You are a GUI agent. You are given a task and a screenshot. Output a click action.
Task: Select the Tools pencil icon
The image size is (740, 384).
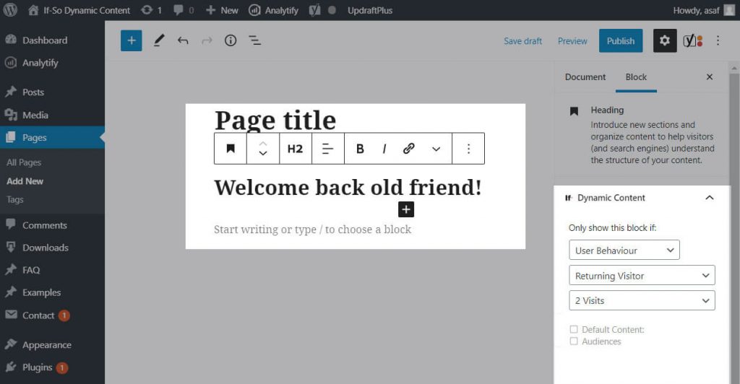click(x=159, y=40)
